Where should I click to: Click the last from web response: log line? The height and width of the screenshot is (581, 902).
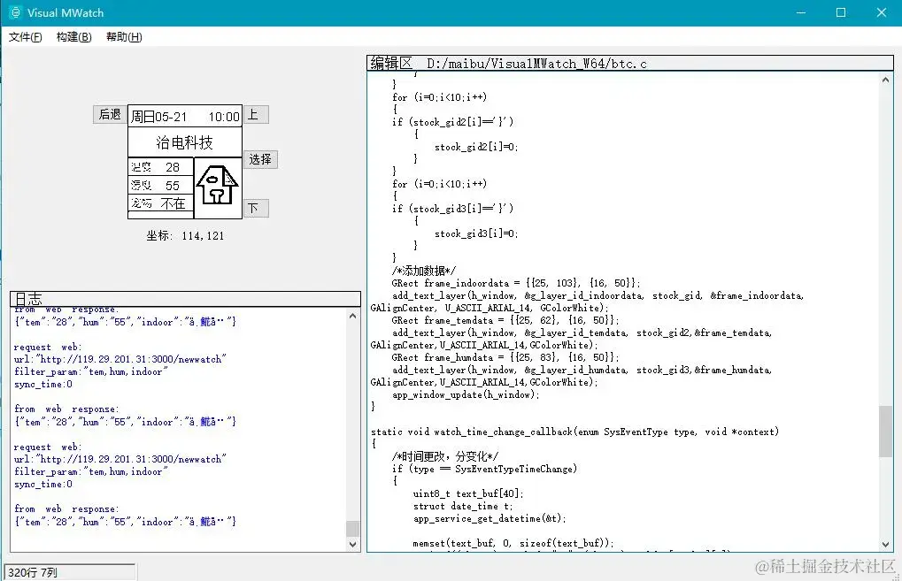[66, 509]
